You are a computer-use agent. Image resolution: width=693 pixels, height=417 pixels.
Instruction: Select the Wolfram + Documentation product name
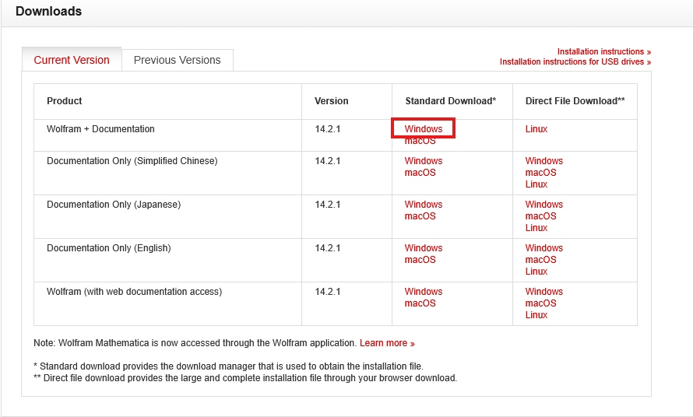(x=100, y=129)
